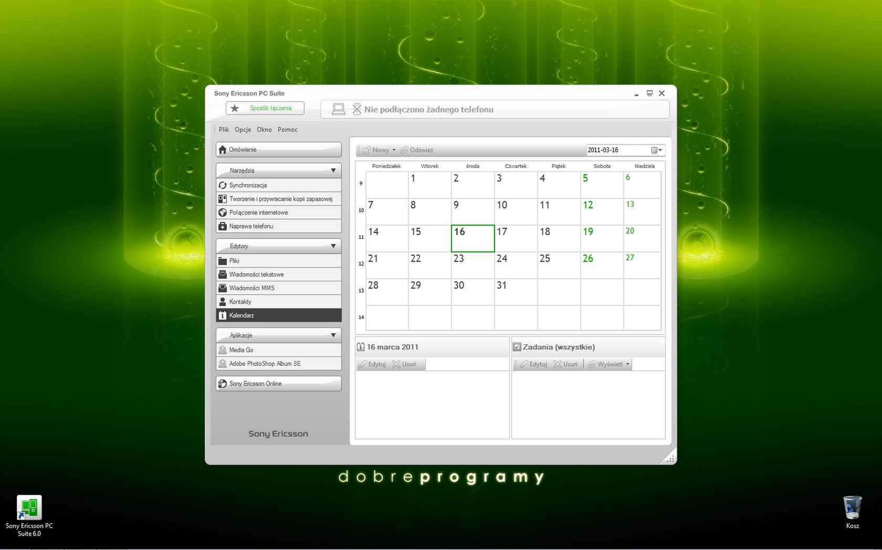Select calendar day 5 Saturday
This screenshot has width=882, height=550.
tap(602, 185)
